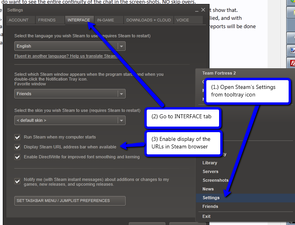Open Library from the tray menu

tap(210, 163)
